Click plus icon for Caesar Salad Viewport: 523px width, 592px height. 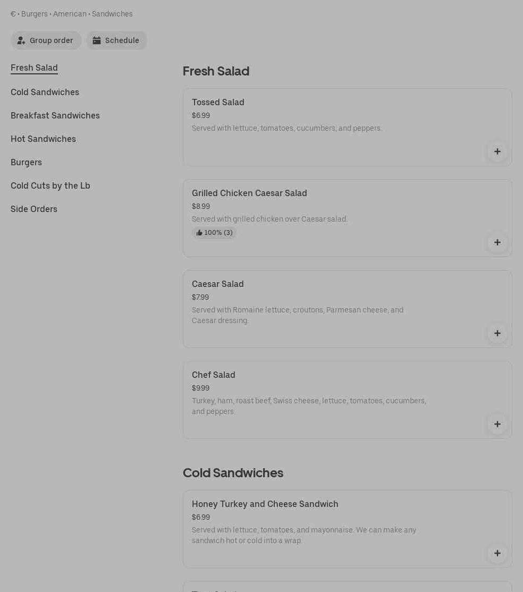pyautogui.click(x=497, y=333)
